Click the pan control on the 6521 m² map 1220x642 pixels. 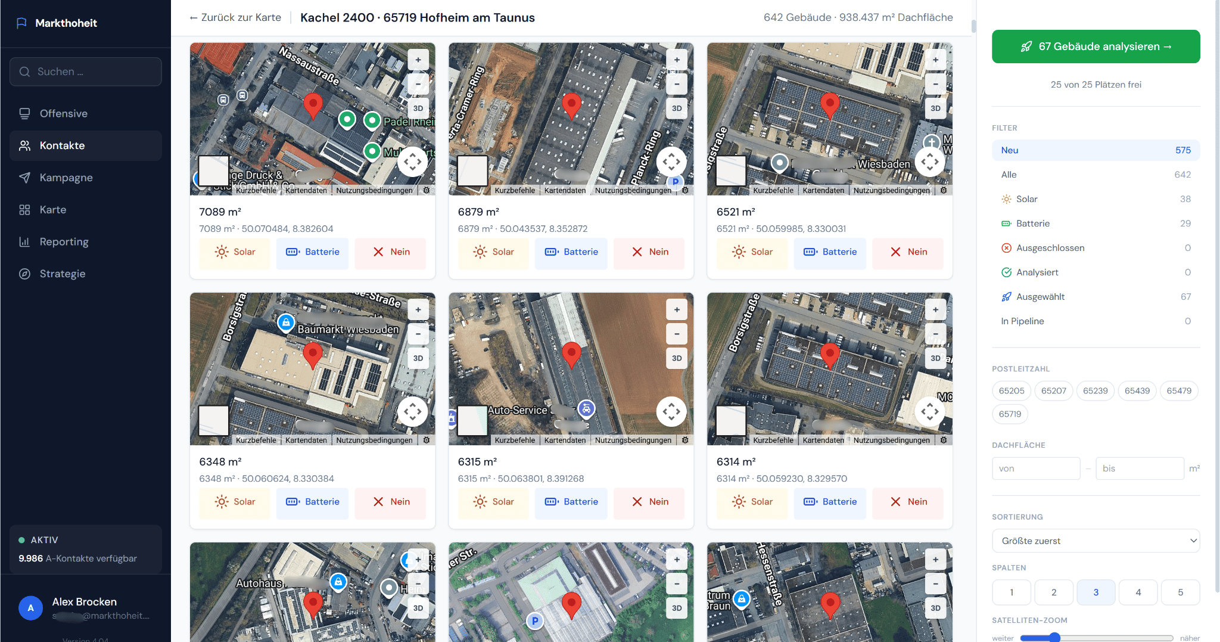(x=930, y=162)
